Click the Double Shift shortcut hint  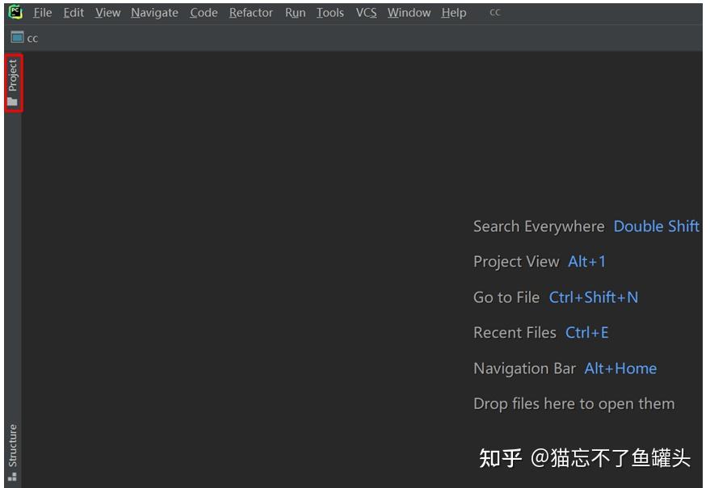point(656,226)
